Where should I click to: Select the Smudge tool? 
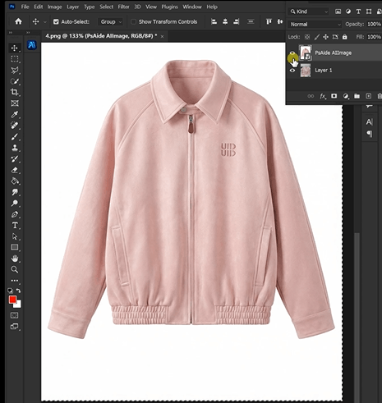pos(15,192)
